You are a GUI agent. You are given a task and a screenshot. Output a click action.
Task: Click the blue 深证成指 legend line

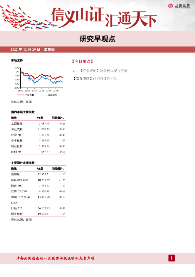point(44,95)
